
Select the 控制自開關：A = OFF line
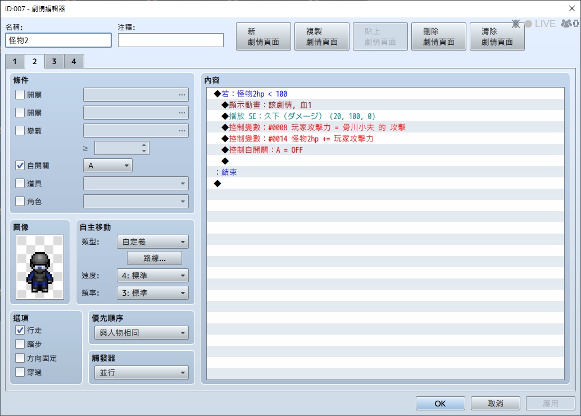point(385,150)
